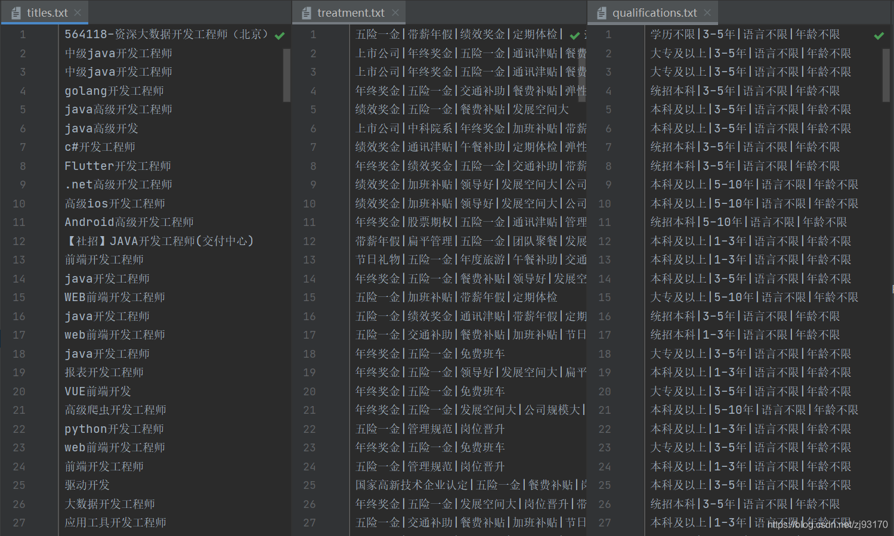Image resolution: width=894 pixels, height=536 pixels.
Task: Click green inspection checkmark in titles.txt editor
Action: tap(279, 36)
